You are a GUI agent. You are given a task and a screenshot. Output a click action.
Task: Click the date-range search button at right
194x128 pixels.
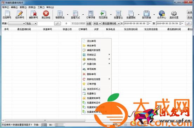188,23
